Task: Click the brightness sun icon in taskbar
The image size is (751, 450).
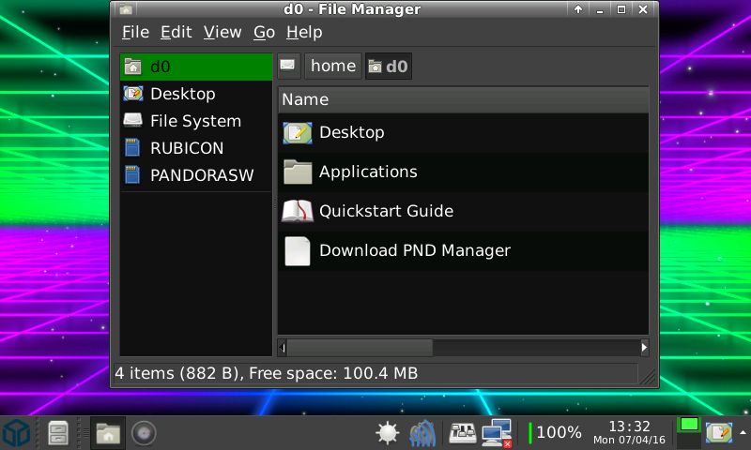Action: 387,432
